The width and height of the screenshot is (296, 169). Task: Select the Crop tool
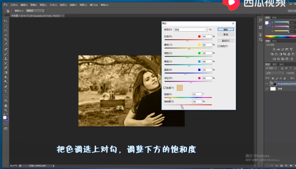point(6,39)
